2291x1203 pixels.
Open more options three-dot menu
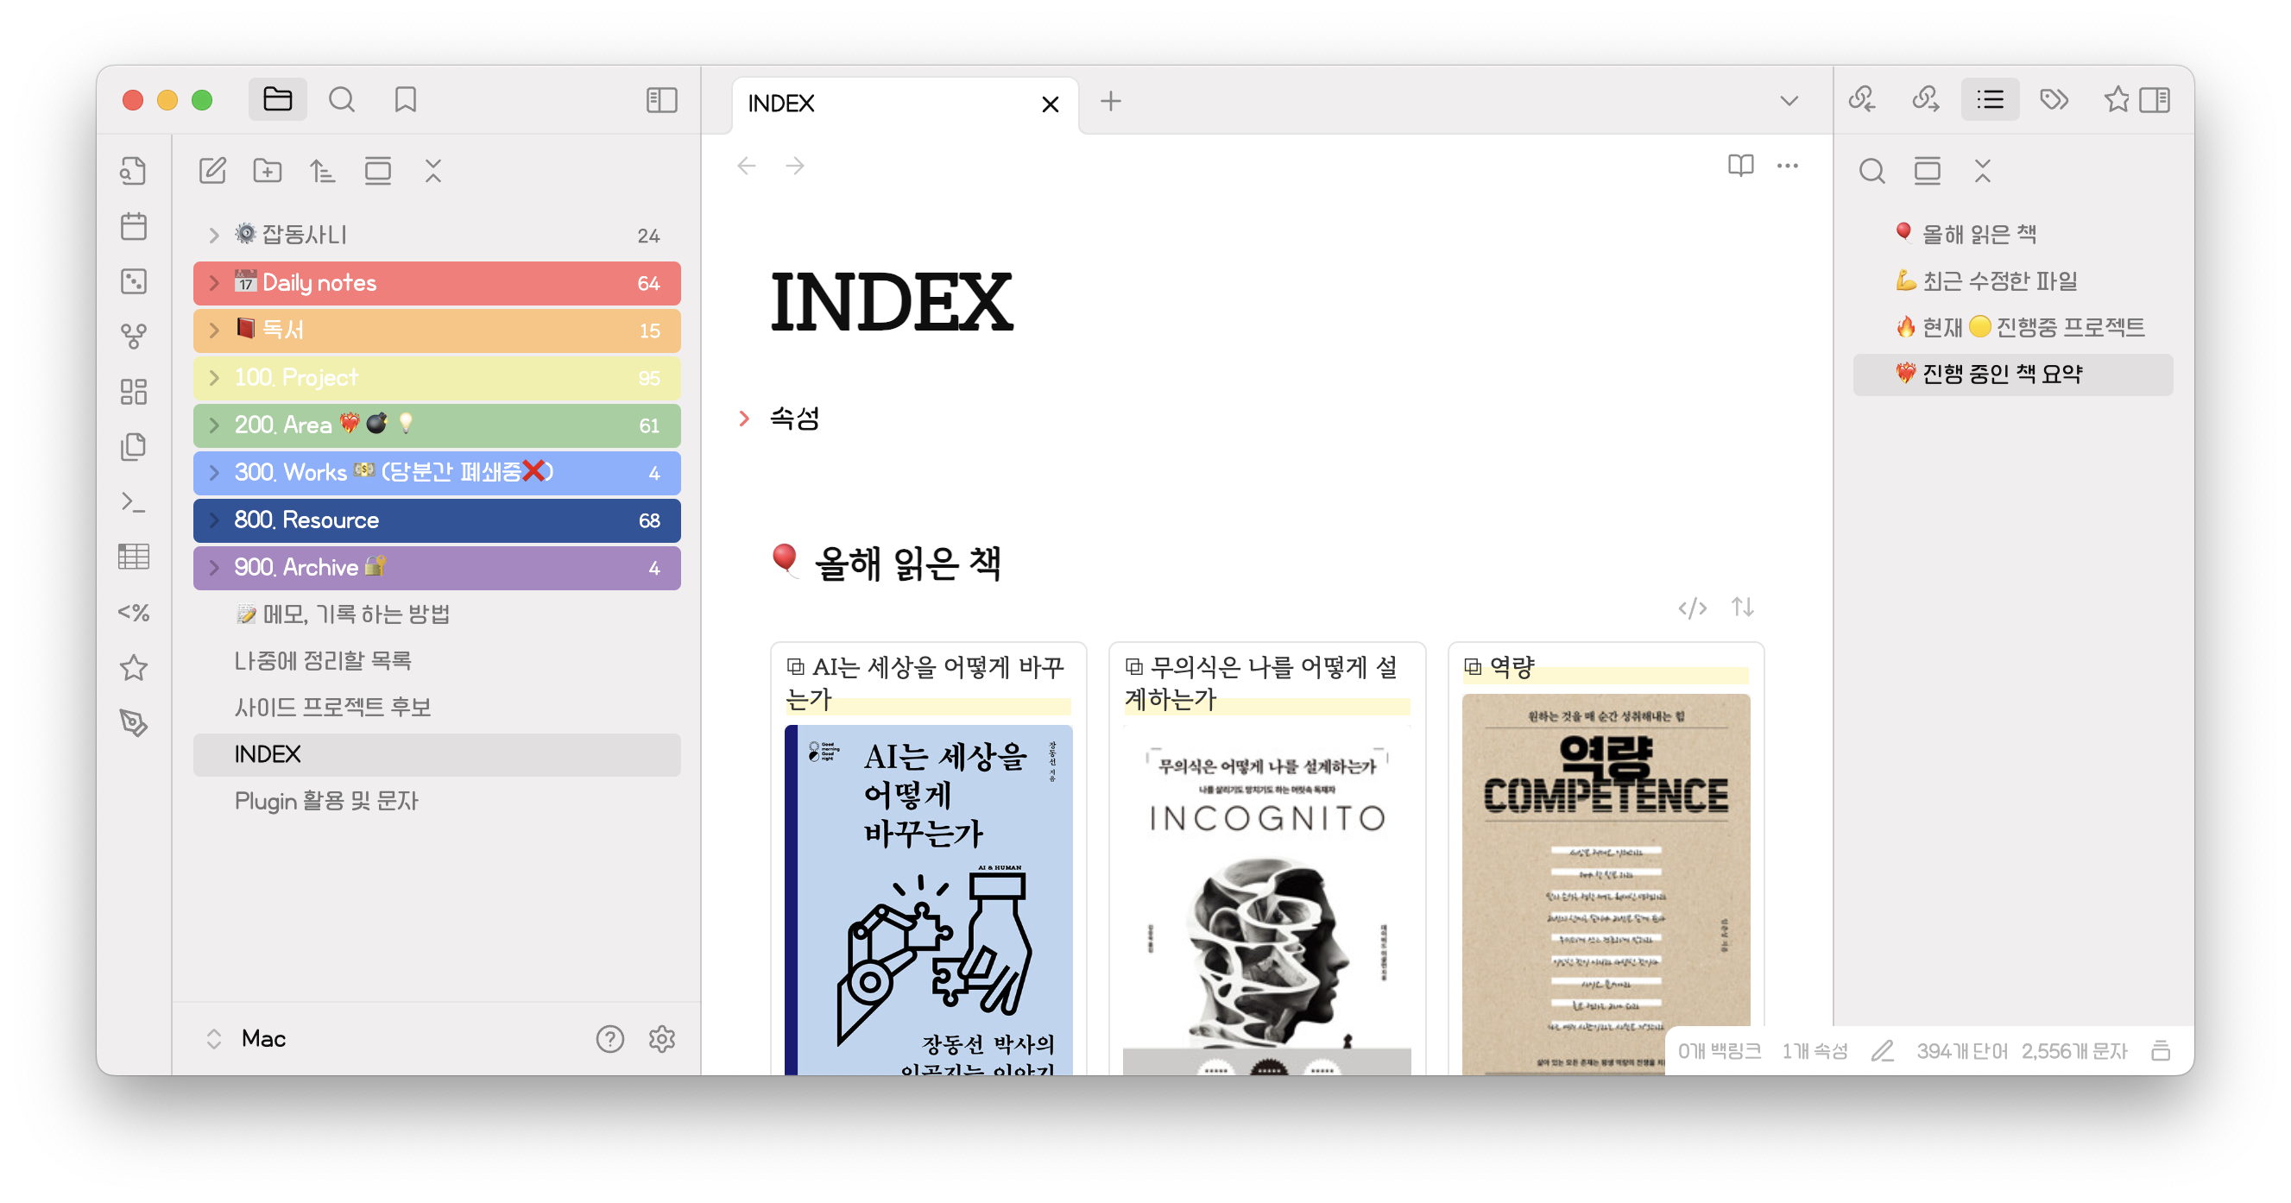point(1788,166)
